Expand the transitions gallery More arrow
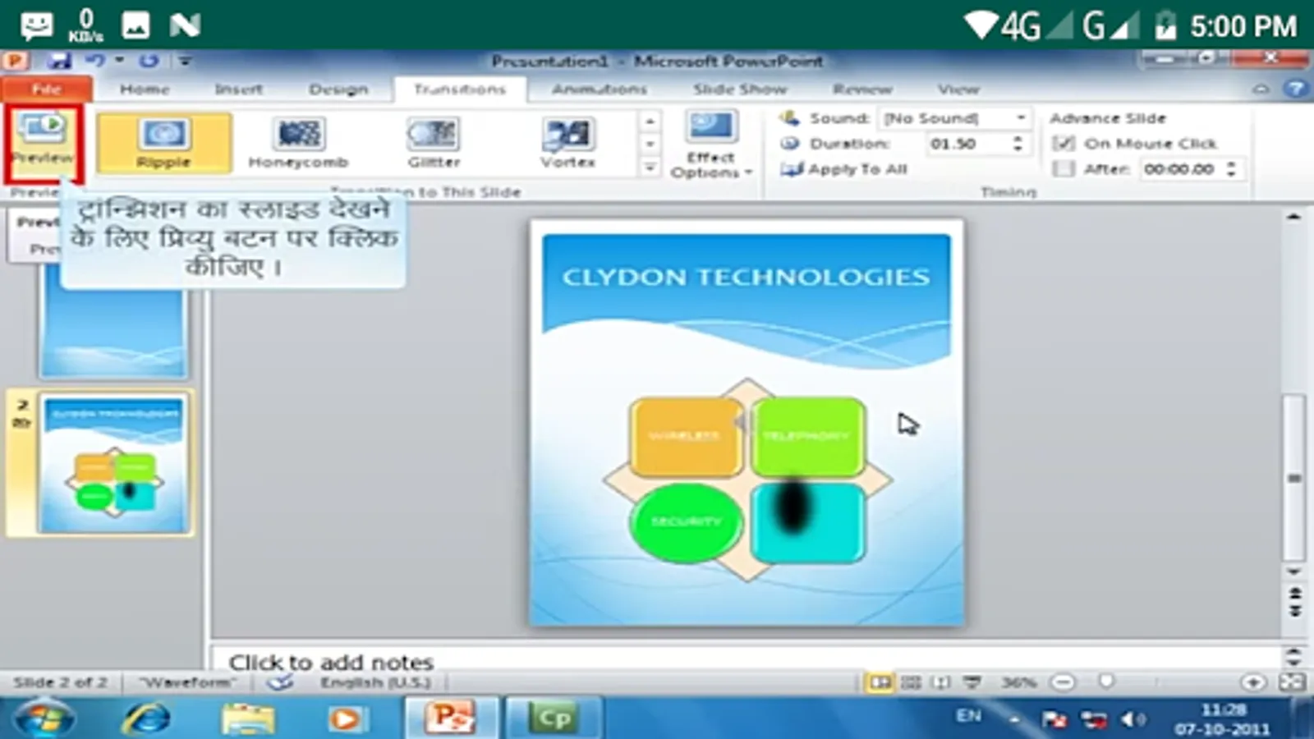Viewport: 1314px width, 739px height. click(x=650, y=168)
